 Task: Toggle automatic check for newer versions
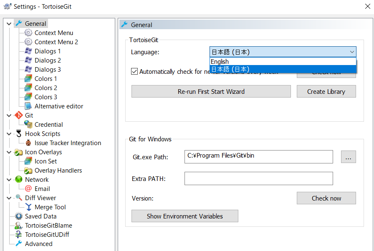click(134, 71)
